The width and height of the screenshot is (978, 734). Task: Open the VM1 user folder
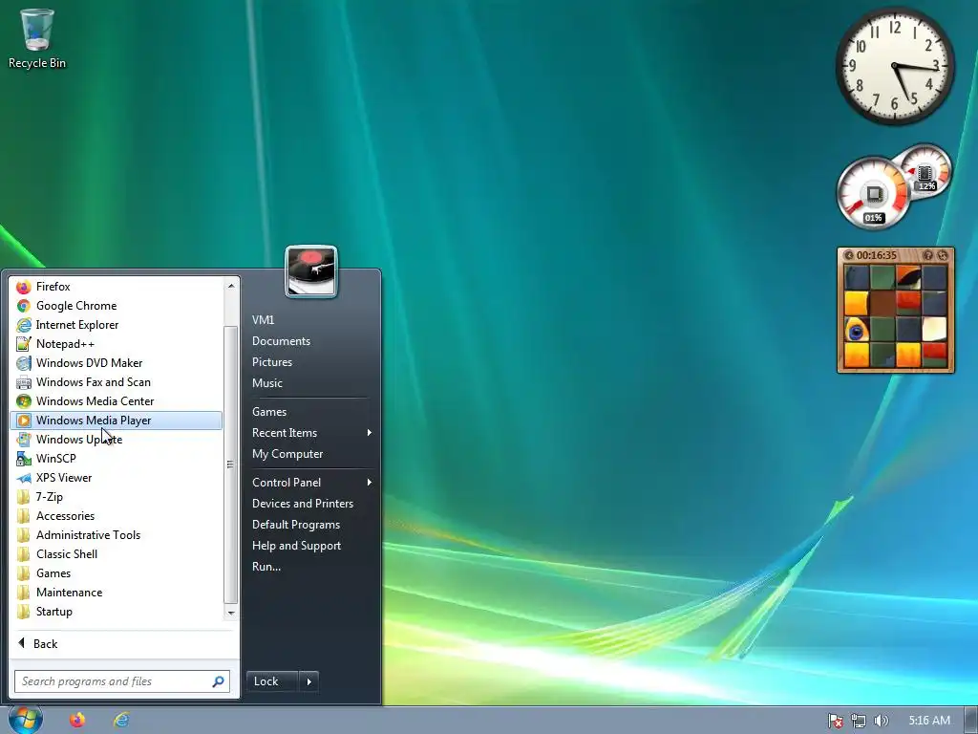[310, 320]
